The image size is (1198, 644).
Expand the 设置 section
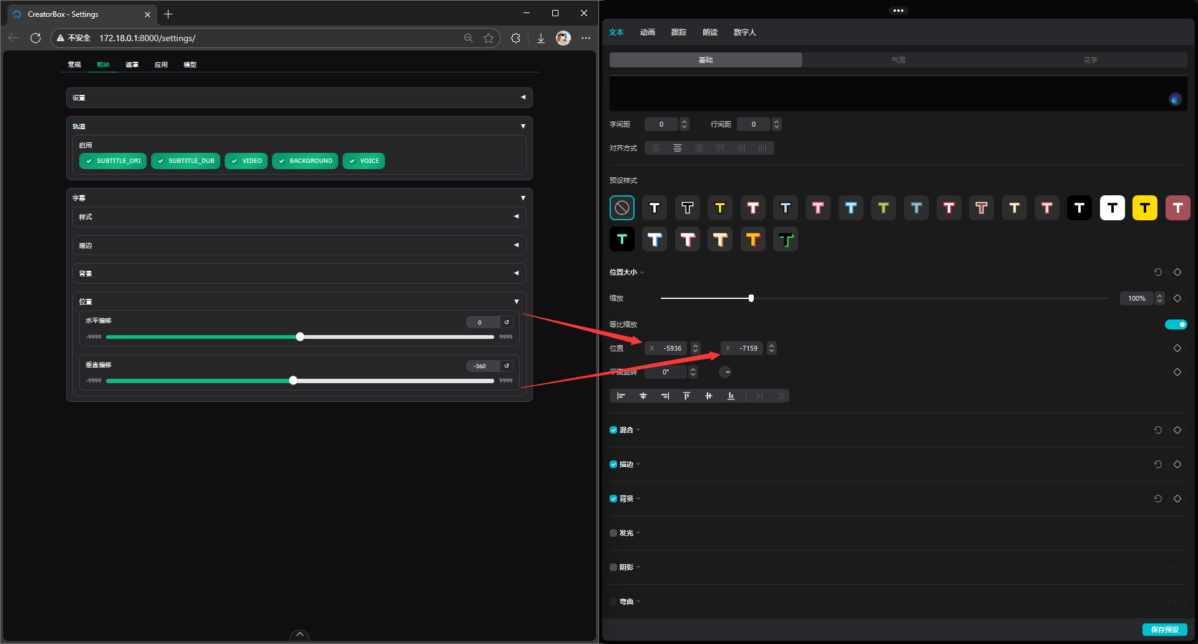click(x=299, y=97)
